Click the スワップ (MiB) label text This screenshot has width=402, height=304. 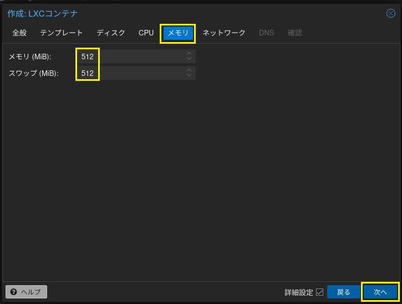tap(34, 73)
